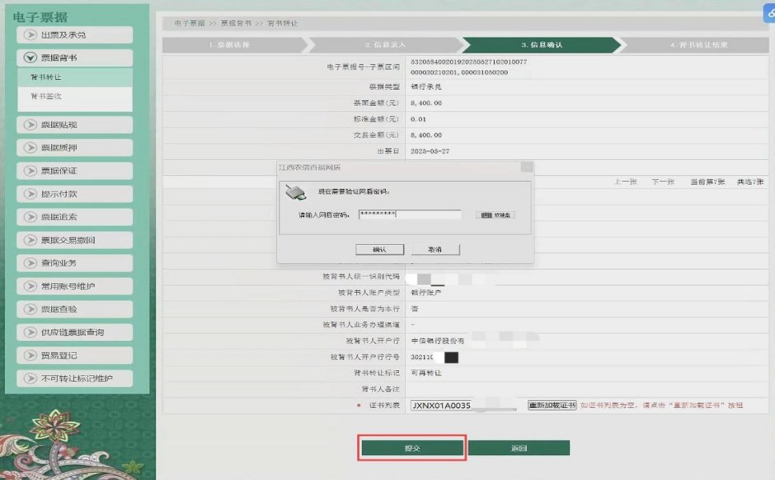The height and width of the screenshot is (480, 775).
Task: Expand the 票据交易撤回 menu
Action: (74, 240)
